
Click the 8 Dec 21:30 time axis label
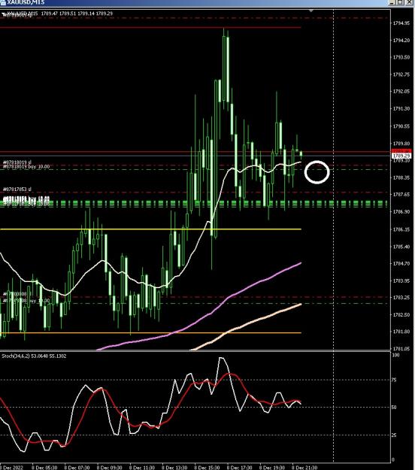point(304,467)
